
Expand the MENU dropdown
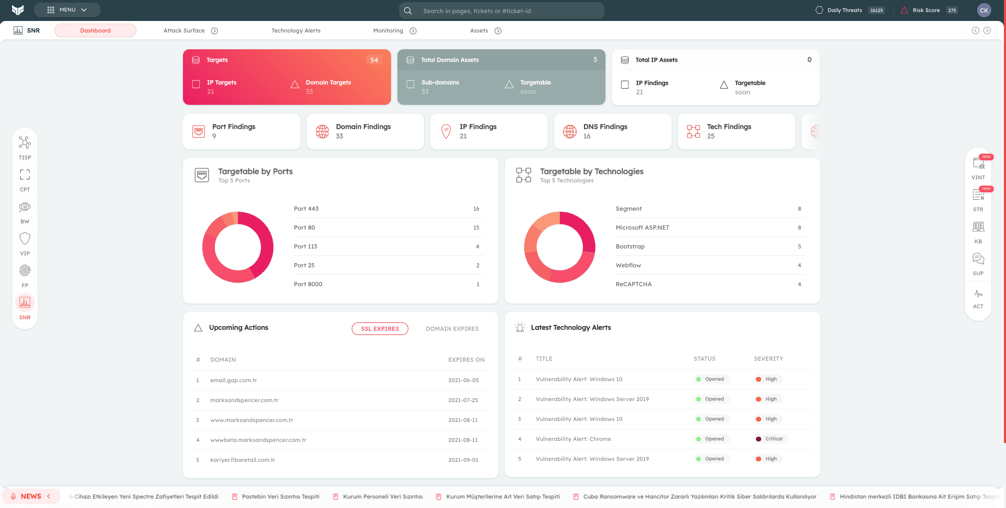tap(67, 10)
